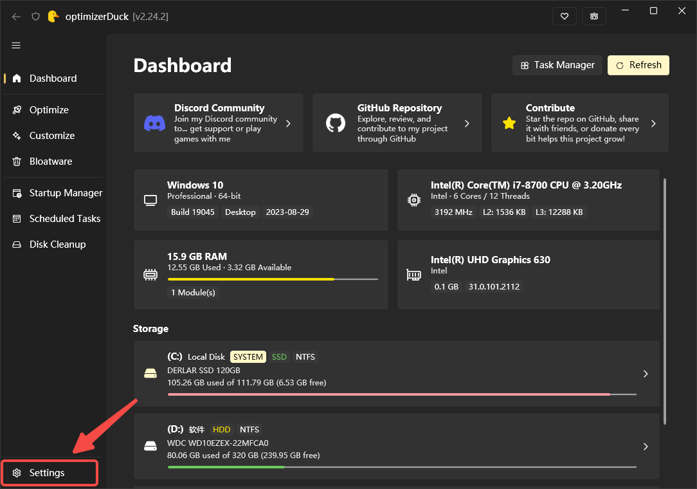This screenshot has height=489, width=697.
Task: Expand the C: Local Disk chevron
Action: pos(646,374)
